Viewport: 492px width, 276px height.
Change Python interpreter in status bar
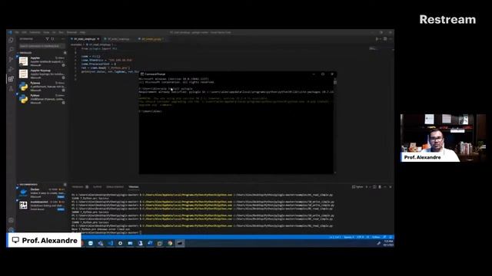coord(376,237)
